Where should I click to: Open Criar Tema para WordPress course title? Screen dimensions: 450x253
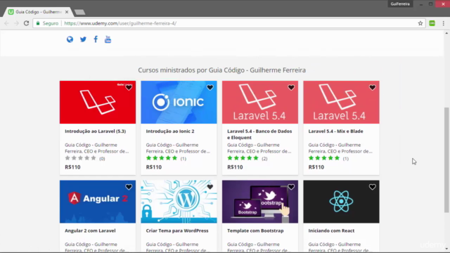[177, 231]
